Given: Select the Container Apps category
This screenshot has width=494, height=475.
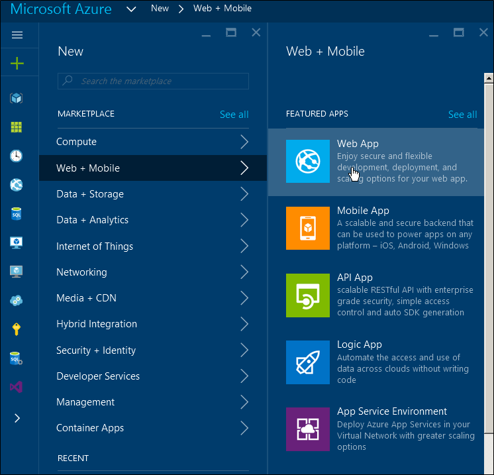Looking at the screenshot, I should point(153,428).
